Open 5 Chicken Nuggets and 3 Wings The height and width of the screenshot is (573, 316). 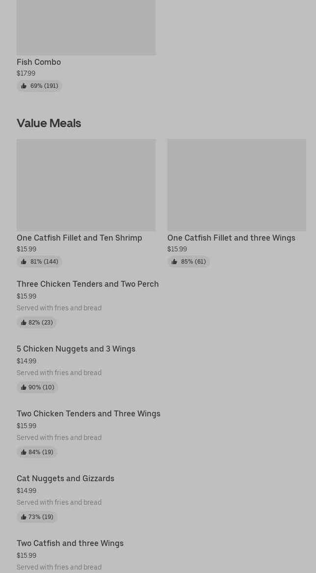coord(76,349)
